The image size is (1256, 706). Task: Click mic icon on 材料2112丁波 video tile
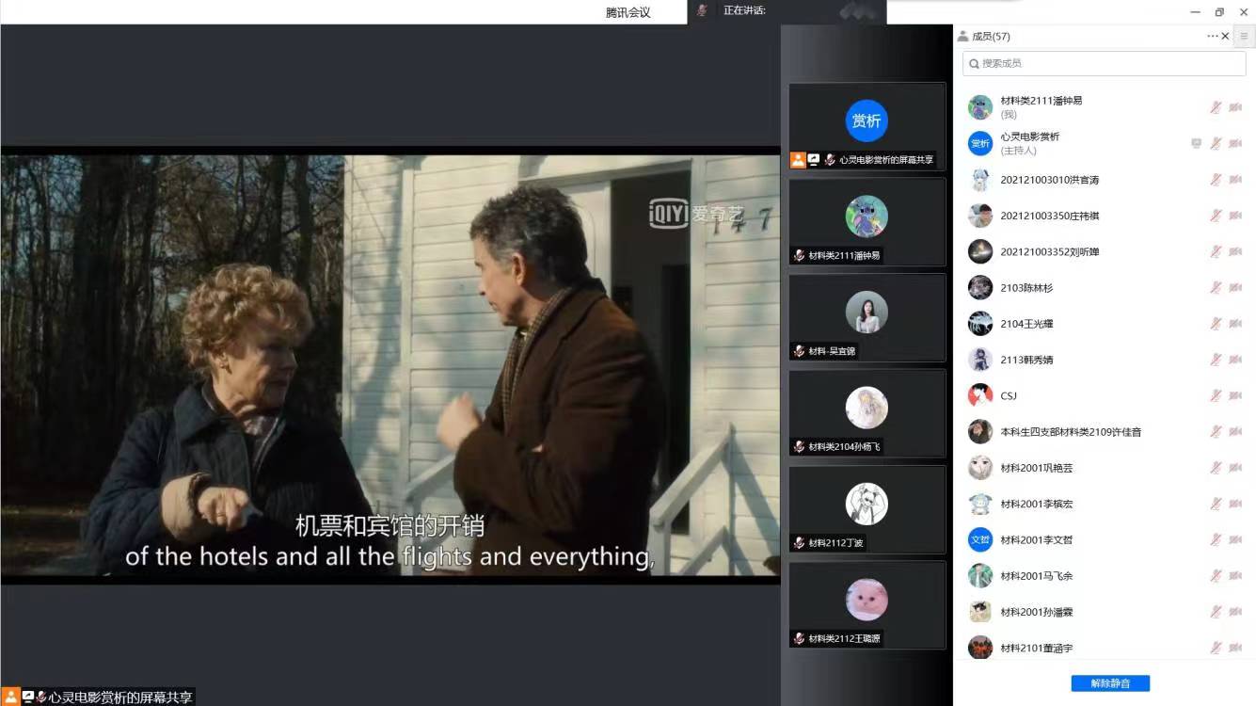[799, 543]
